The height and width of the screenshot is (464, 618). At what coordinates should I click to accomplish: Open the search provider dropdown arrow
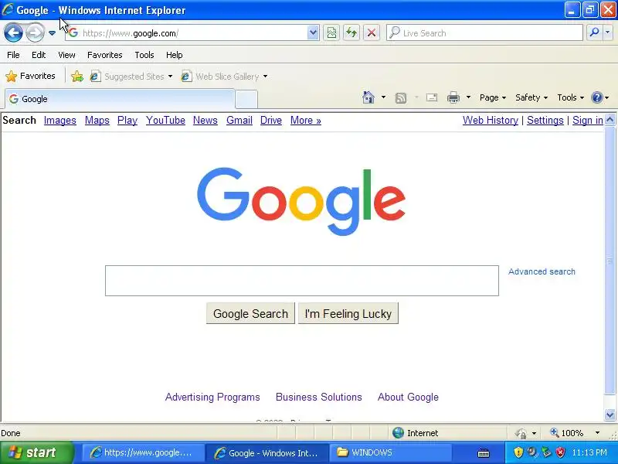coord(608,33)
